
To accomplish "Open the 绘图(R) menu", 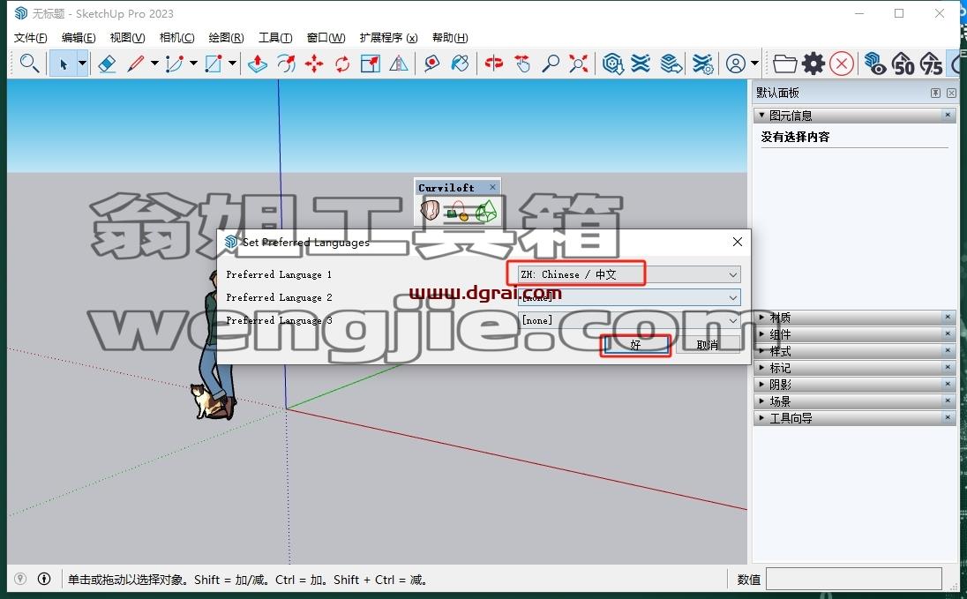I will (226, 38).
